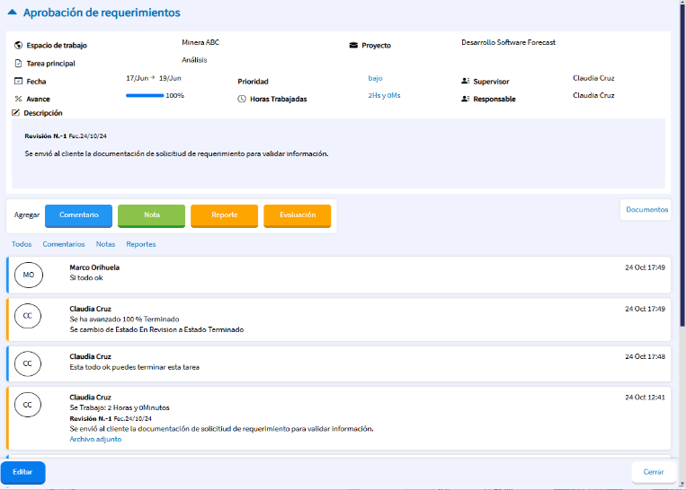Image resolution: width=686 pixels, height=490 pixels.
Task: Click the 'Se ha avanzado 100 % Terminado' line
Action: pos(124,319)
